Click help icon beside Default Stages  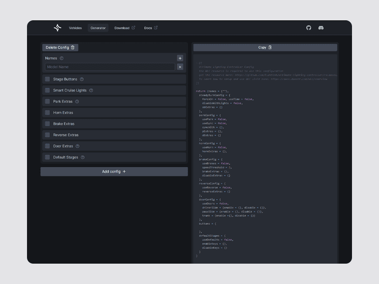click(82, 158)
